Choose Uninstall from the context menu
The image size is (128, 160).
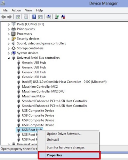(x=69, y=140)
